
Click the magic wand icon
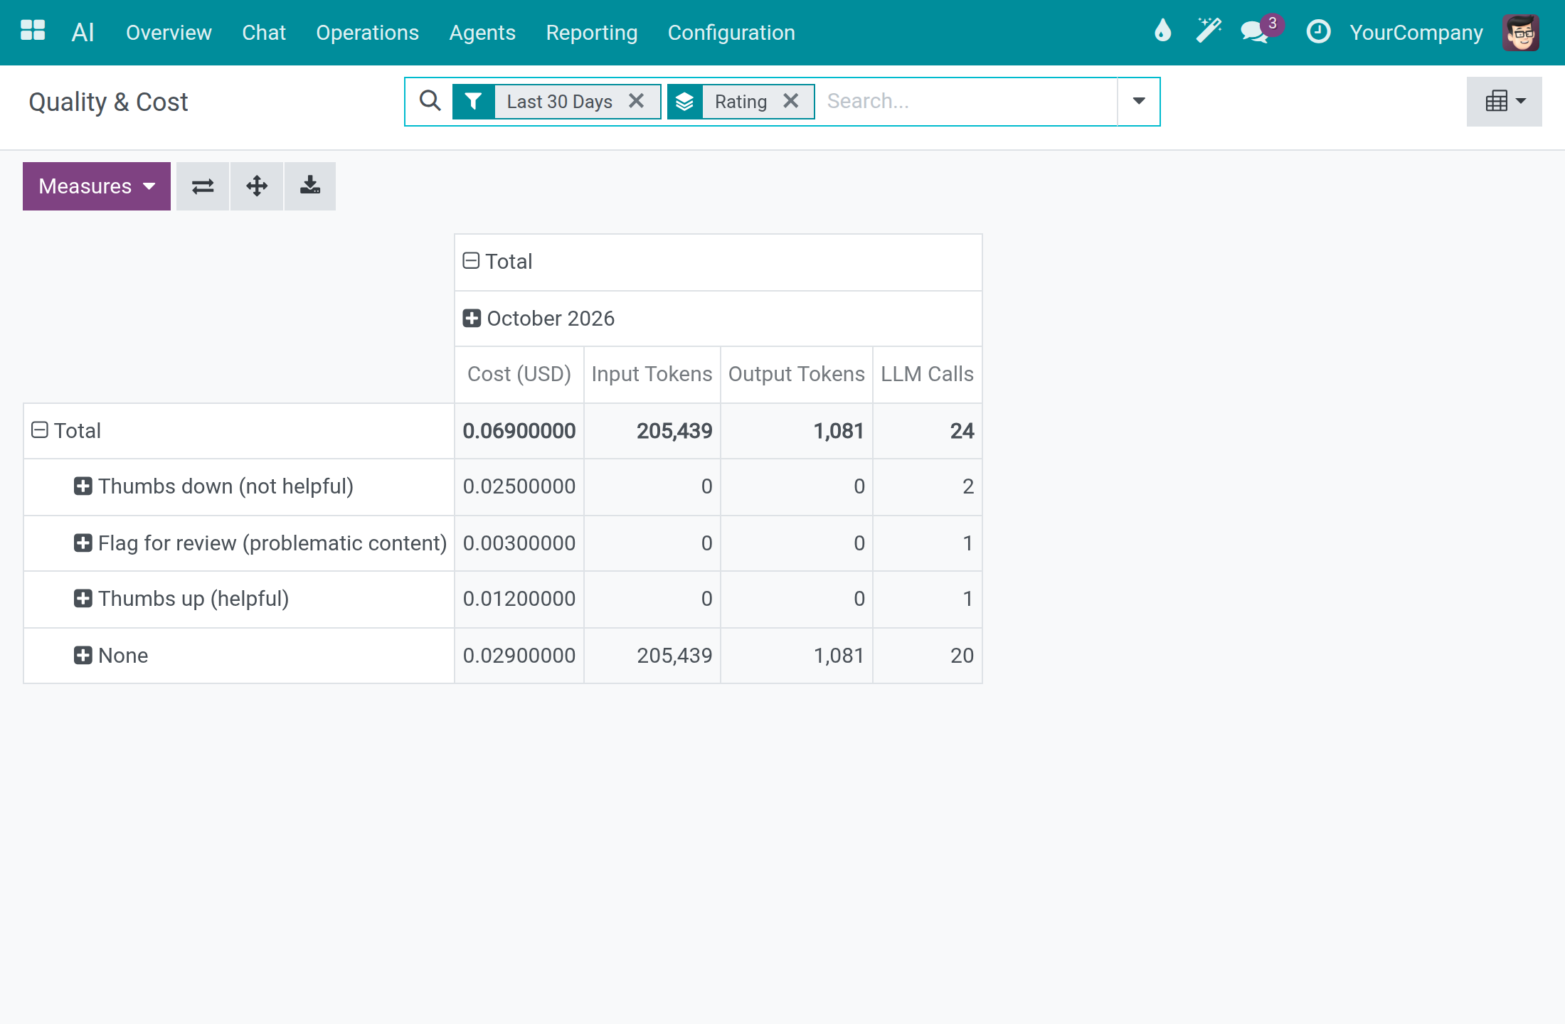tap(1209, 31)
